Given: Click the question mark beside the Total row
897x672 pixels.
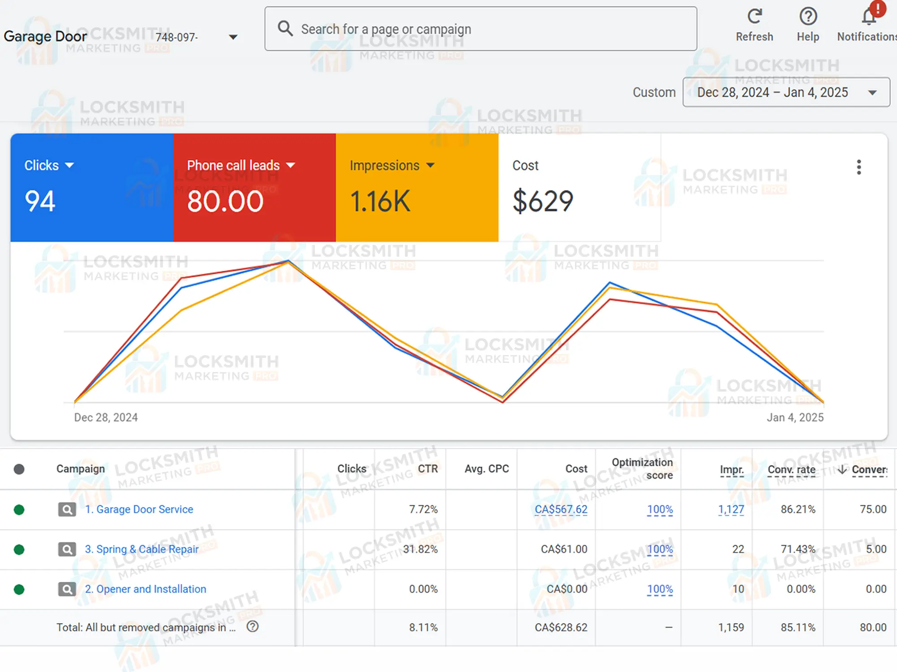Looking at the screenshot, I should coord(253,627).
